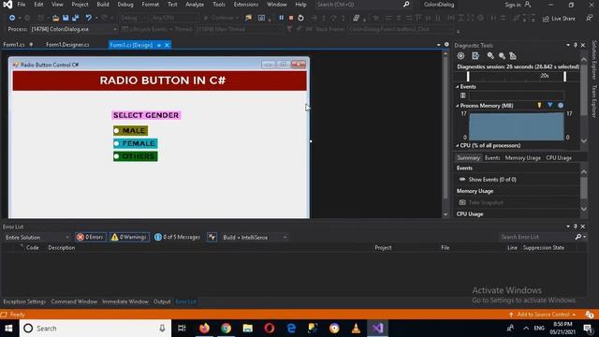The height and width of the screenshot is (337, 599).
Task: Open the Diagnostic Tools window options dropdown
Action: (568, 45)
